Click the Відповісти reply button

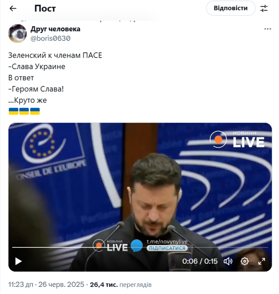point(231,8)
